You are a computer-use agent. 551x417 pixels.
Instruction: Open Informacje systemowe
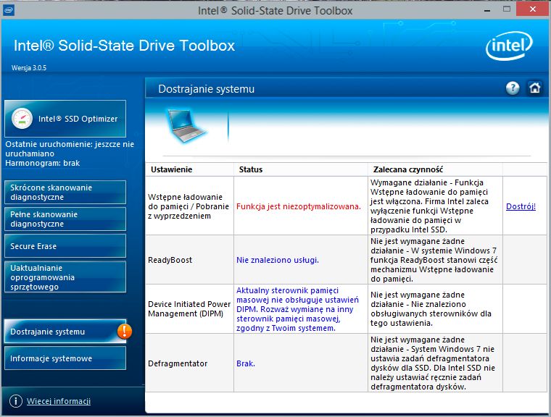tap(65, 358)
